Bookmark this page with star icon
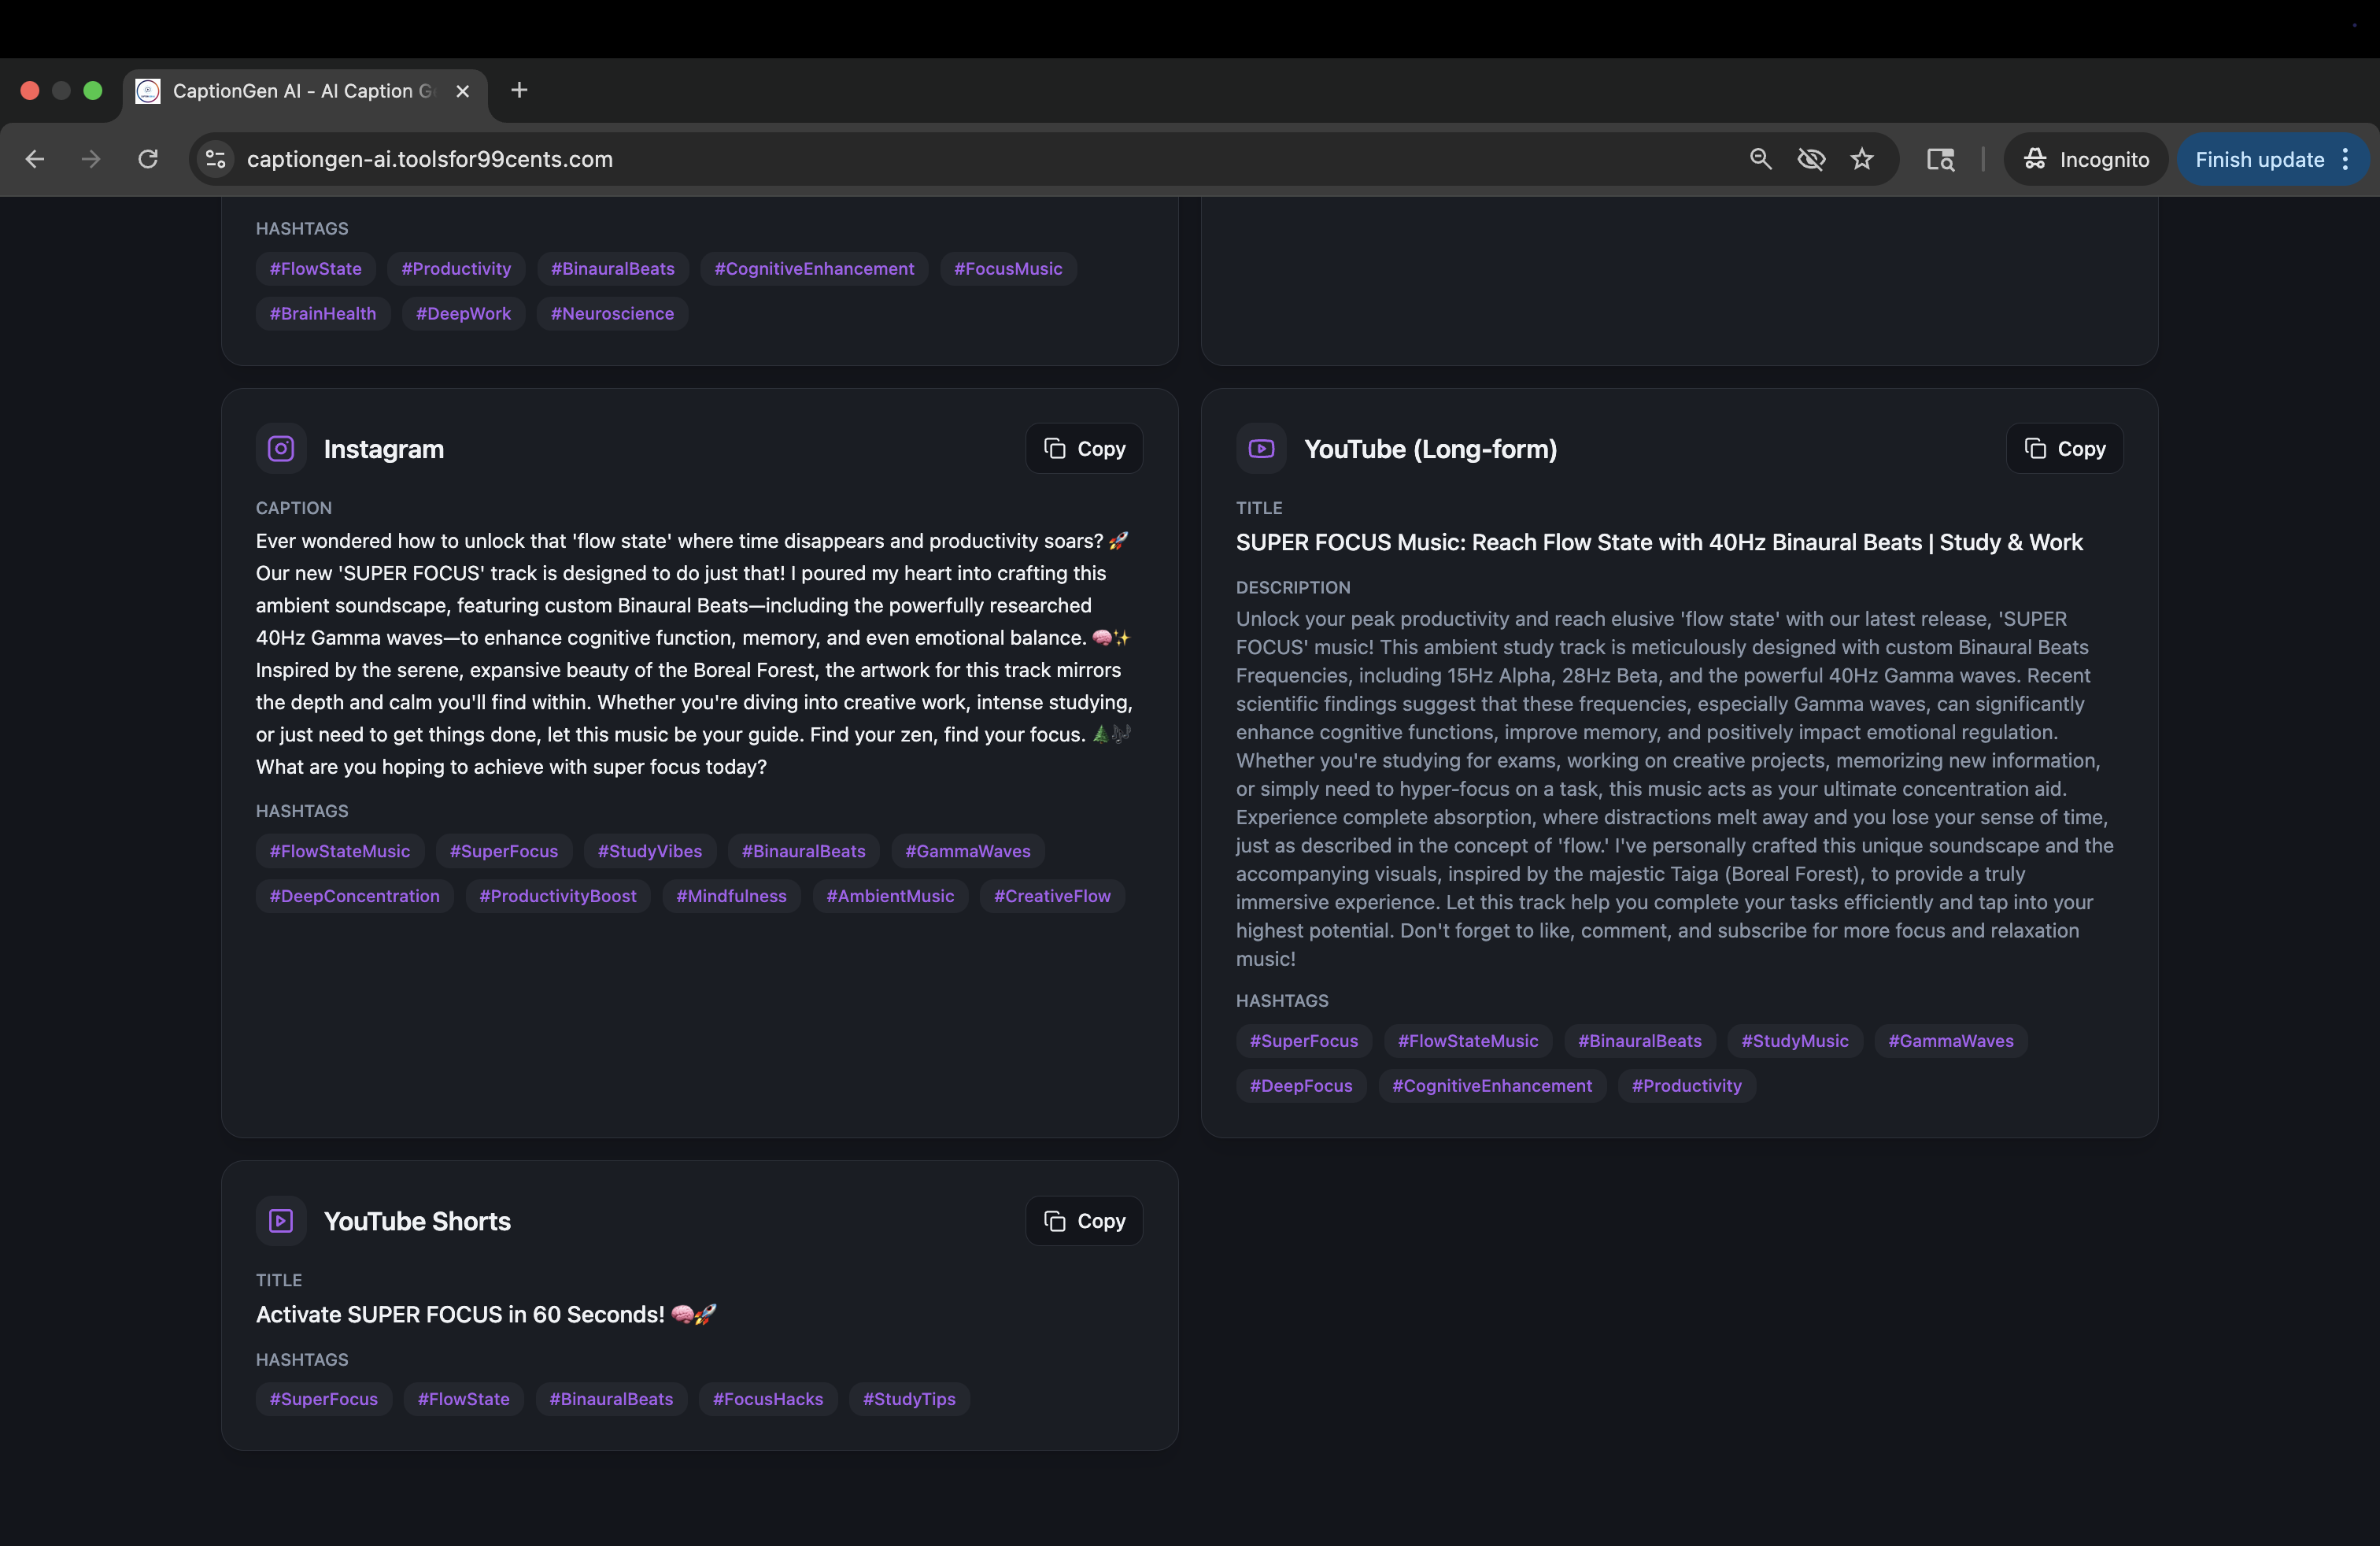 [x=1862, y=159]
